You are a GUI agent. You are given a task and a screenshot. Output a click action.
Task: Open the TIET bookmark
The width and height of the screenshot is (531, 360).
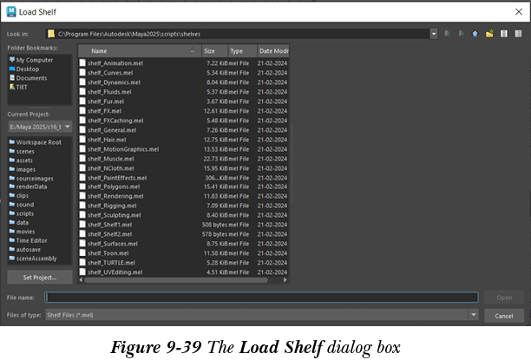point(23,87)
